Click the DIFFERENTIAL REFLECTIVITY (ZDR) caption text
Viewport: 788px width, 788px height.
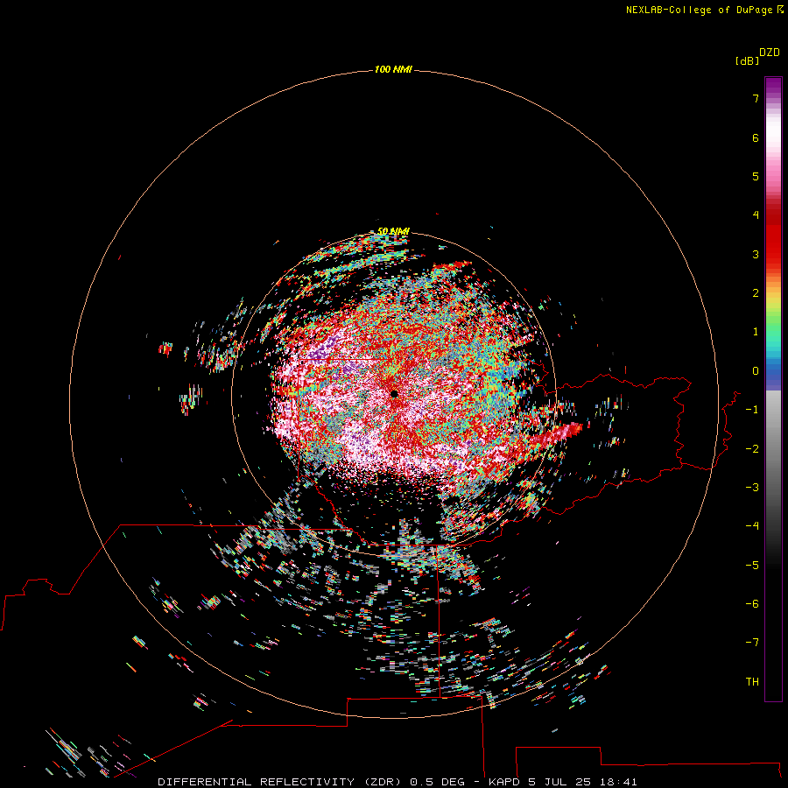coord(279,782)
